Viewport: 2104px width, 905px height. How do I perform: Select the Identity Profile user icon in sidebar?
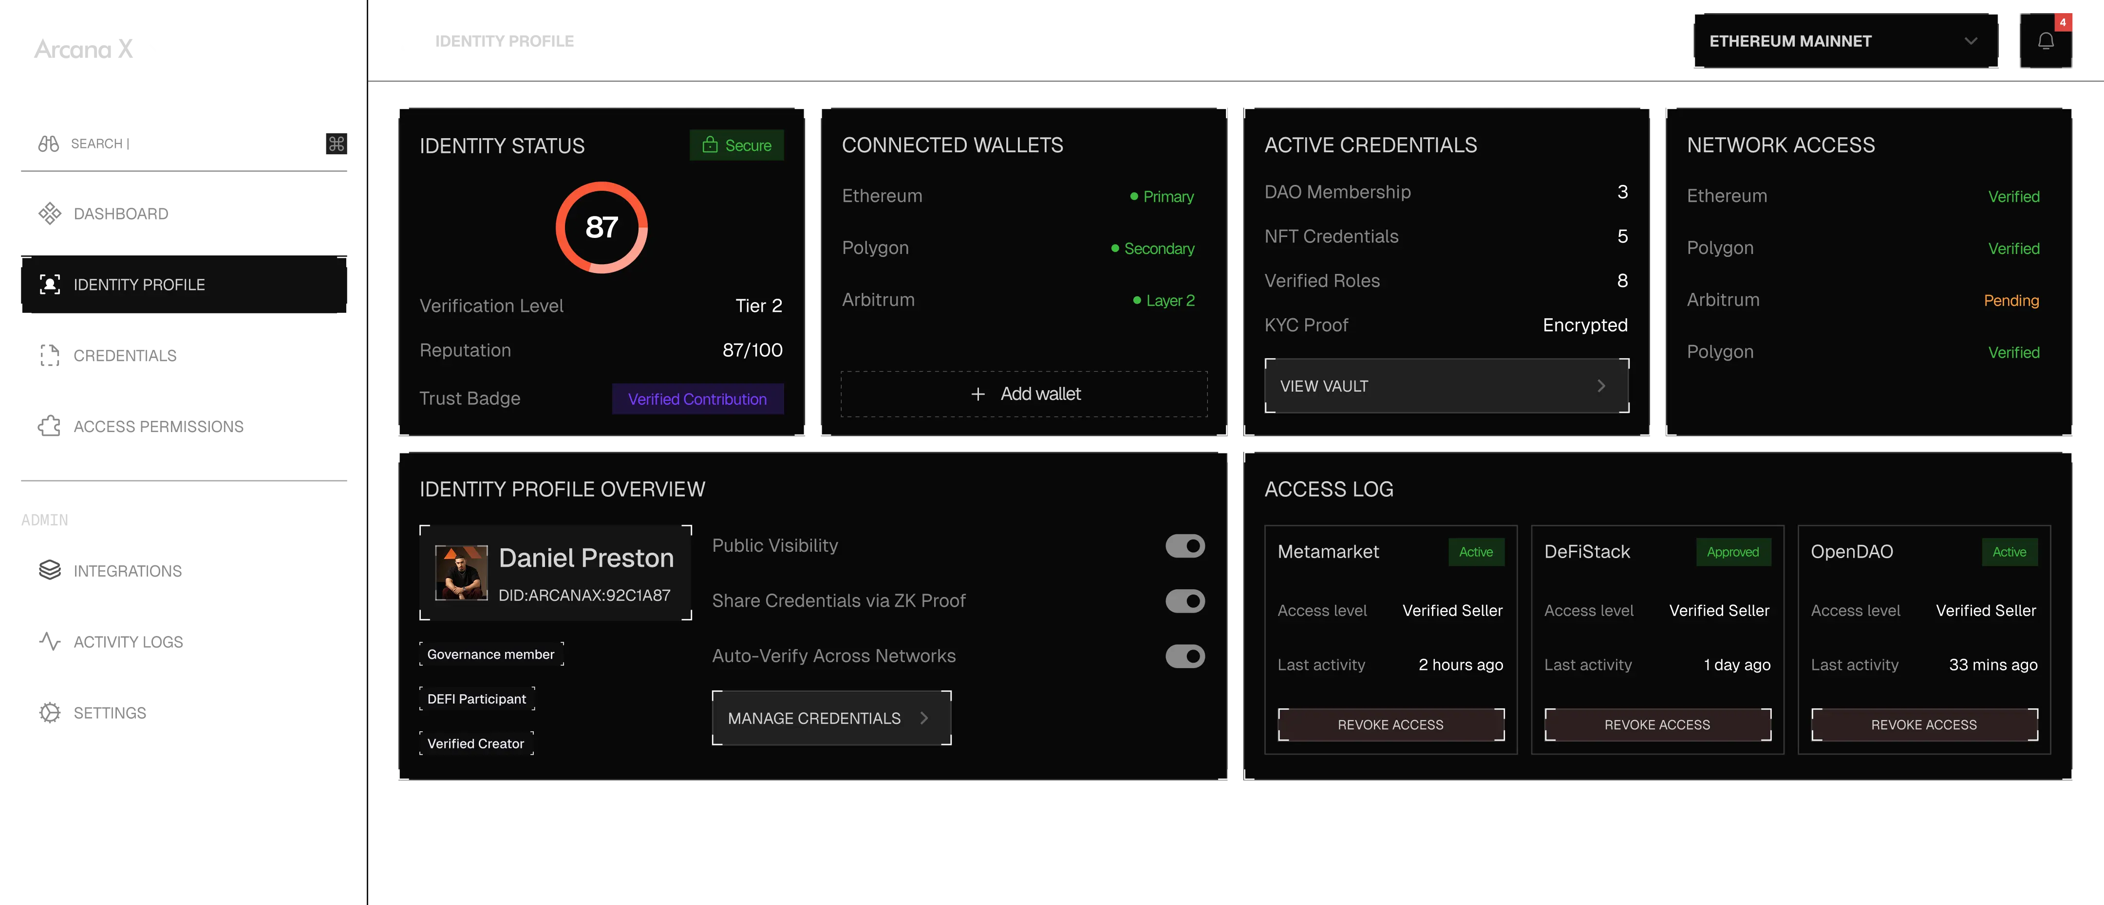coord(50,284)
